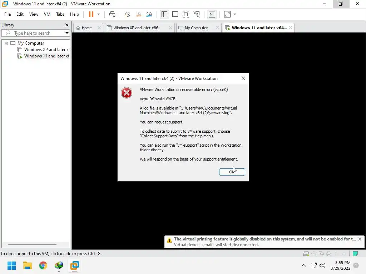Click the 'vcpu-0:Invalid VMCB.' message text

(158, 99)
